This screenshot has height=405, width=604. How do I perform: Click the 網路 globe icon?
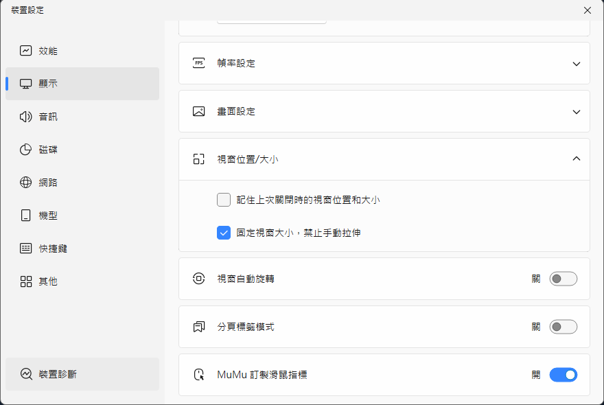(x=26, y=183)
